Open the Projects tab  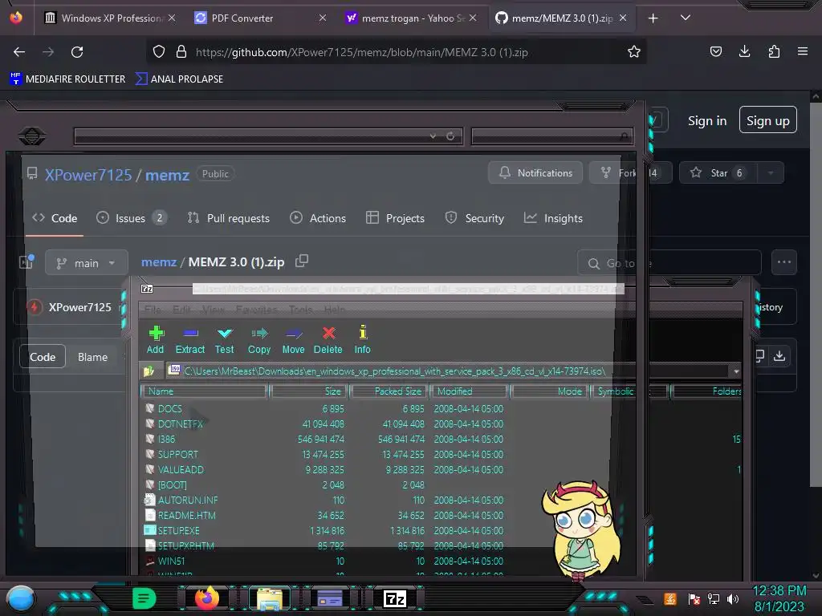(395, 218)
